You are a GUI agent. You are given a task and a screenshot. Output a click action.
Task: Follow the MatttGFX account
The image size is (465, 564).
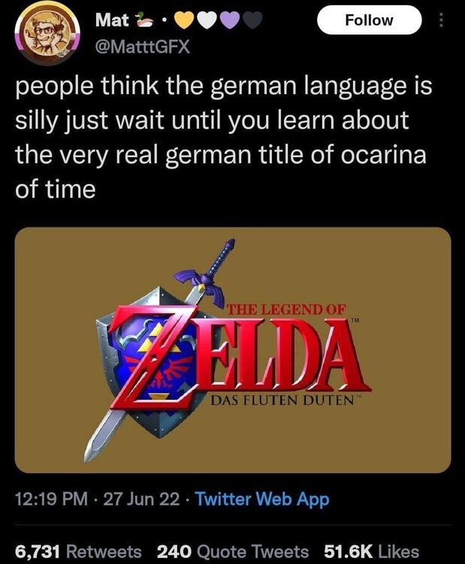pyautogui.click(x=369, y=20)
